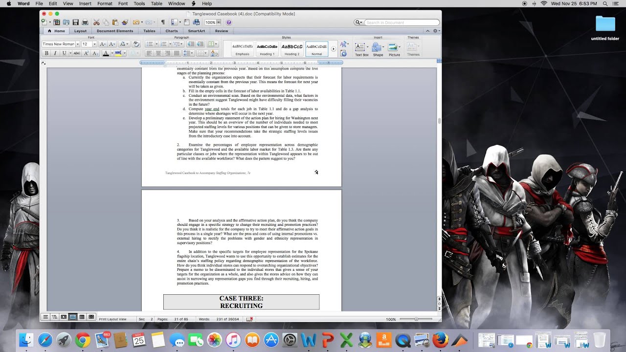626x352 pixels.
Task: Toggle Underline formatting
Action: pos(64,53)
